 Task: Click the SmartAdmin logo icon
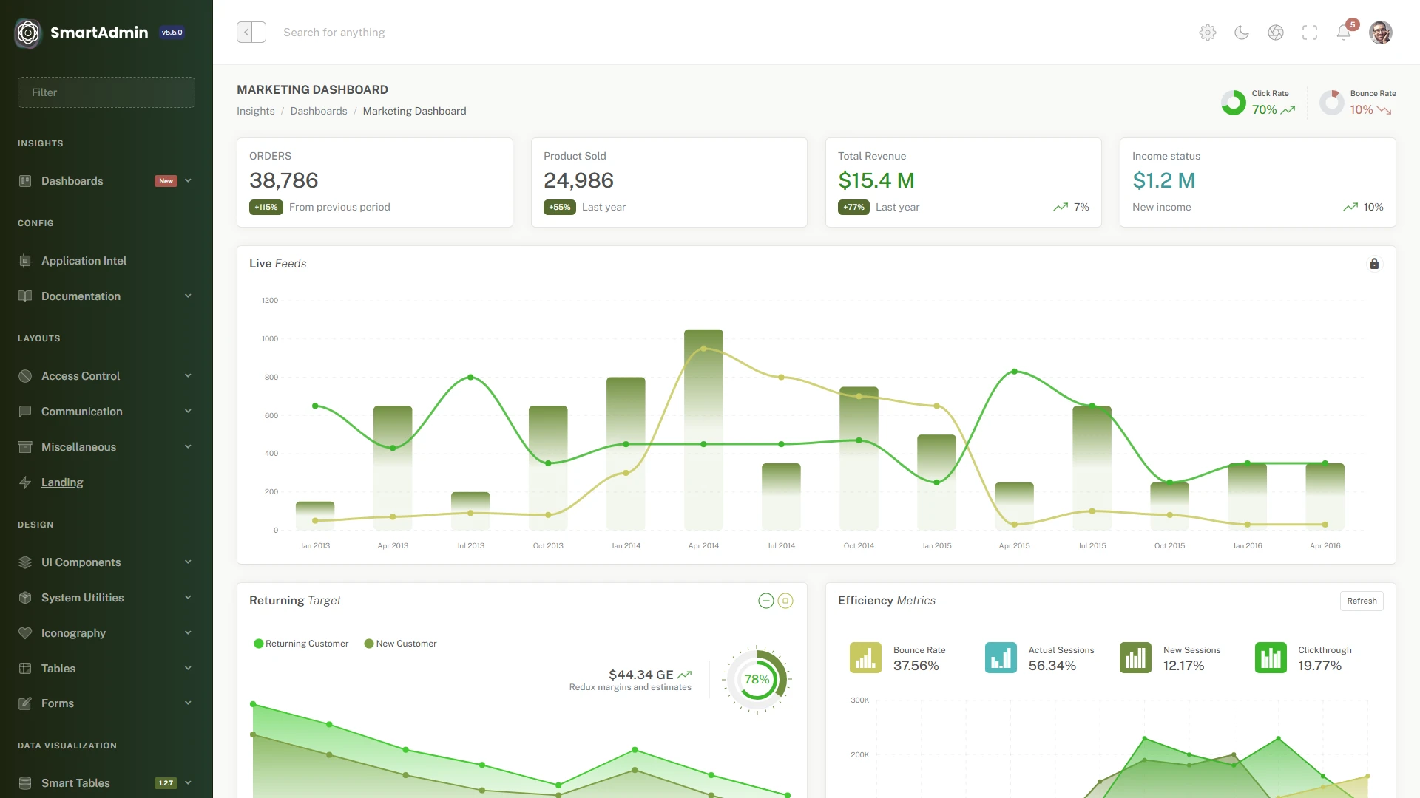(x=28, y=33)
